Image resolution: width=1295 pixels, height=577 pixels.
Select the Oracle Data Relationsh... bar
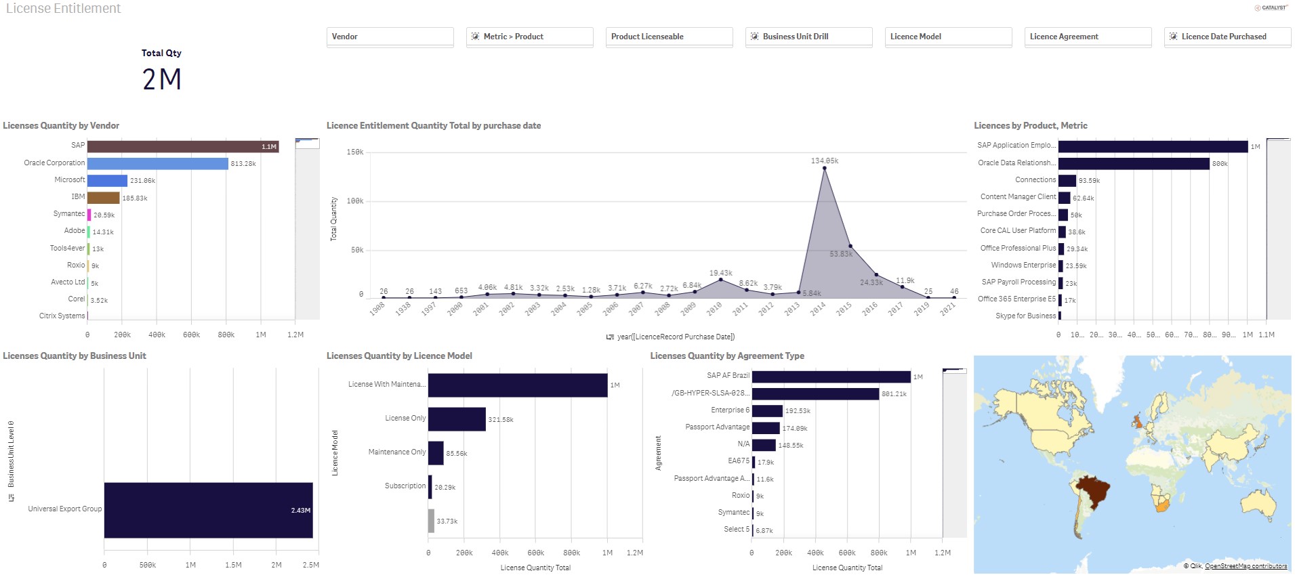point(1134,163)
